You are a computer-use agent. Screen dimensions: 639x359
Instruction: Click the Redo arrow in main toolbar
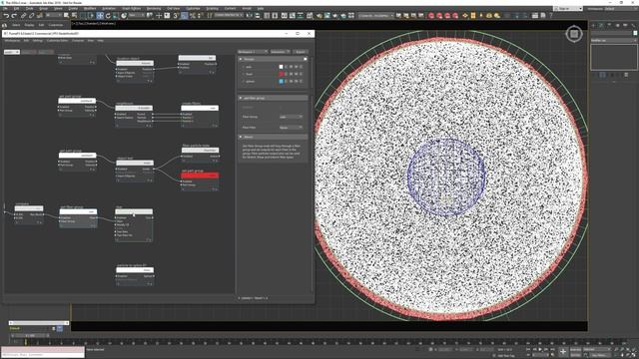coord(14,16)
